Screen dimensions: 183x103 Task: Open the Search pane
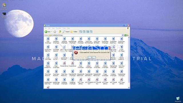pos(66,32)
